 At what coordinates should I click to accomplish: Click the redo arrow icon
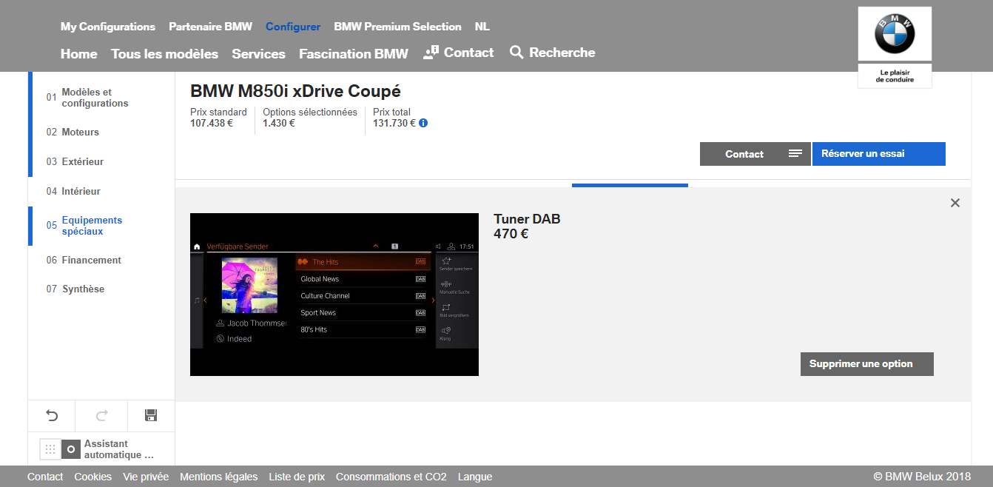pyautogui.click(x=101, y=415)
